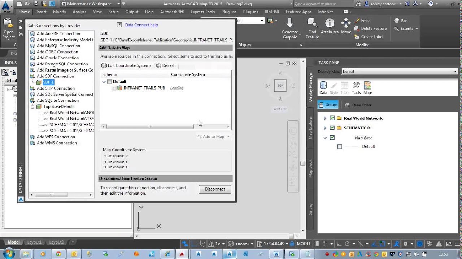The width and height of the screenshot is (462, 259).
Task: Open Microsoft Word from the taskbar
Action: [x=276, y=254]
